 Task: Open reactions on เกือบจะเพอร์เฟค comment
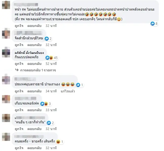pos(46,104)
